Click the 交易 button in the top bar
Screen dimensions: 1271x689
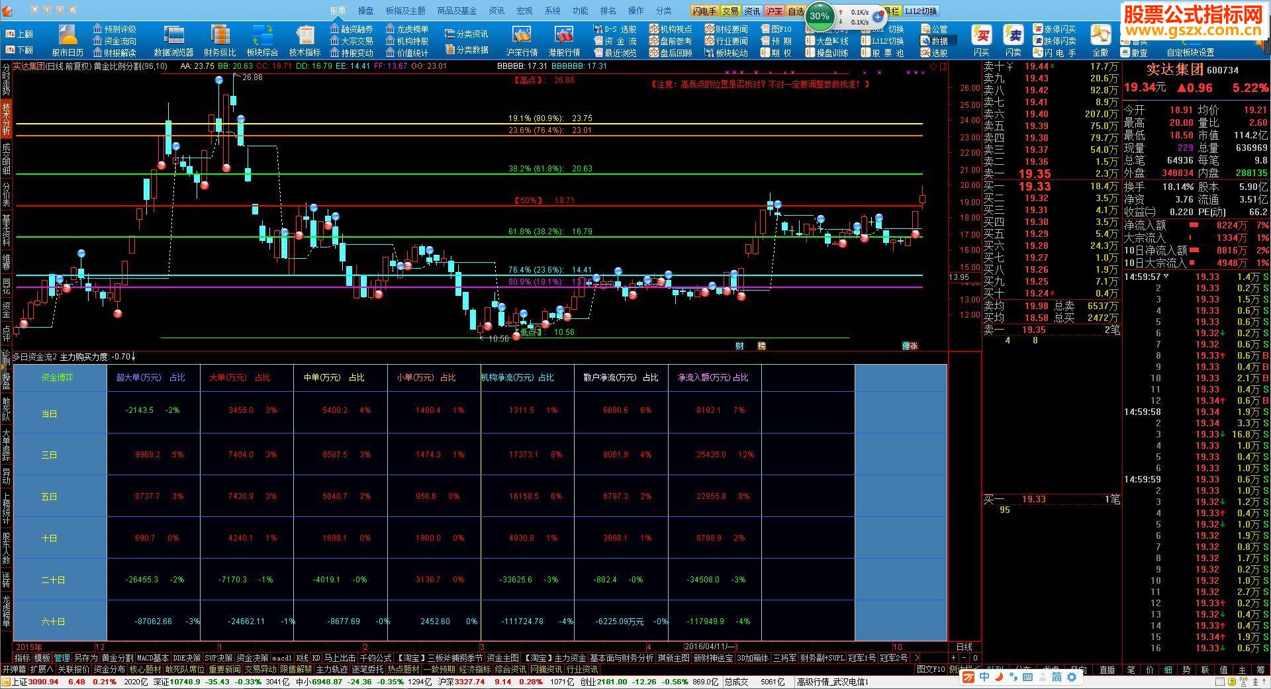coord(730,11)
